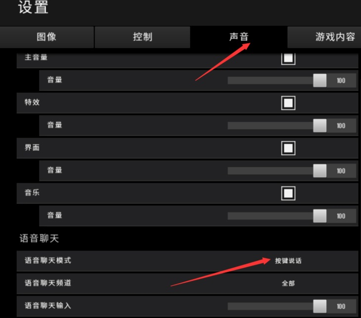Image resolution: width=361 pixels, height=318 pixels.
Task: Toggle the 音乐 checkbox
Action: 288,193
